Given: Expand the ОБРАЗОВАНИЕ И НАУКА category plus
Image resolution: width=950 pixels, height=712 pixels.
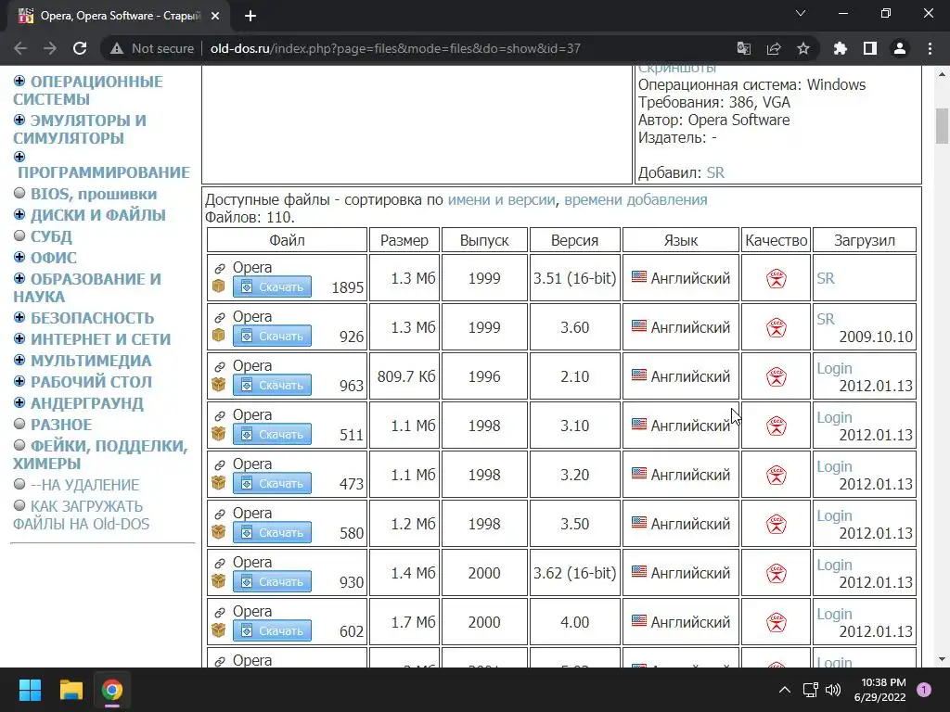Looking at the screenshot, I should point(19,278).
